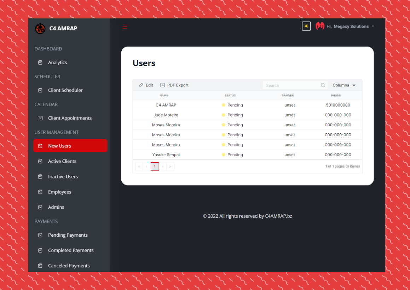Click the C4 AMRAP spartan logo
The image size is (410, 290).
click(40, 29)
